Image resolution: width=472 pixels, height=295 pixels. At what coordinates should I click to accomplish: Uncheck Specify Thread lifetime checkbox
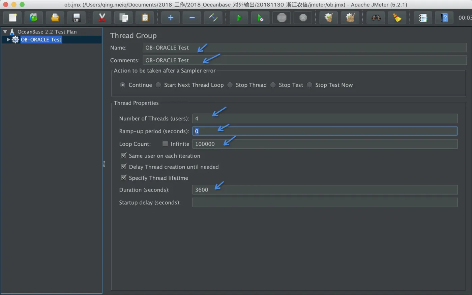[x=124, y=178]
